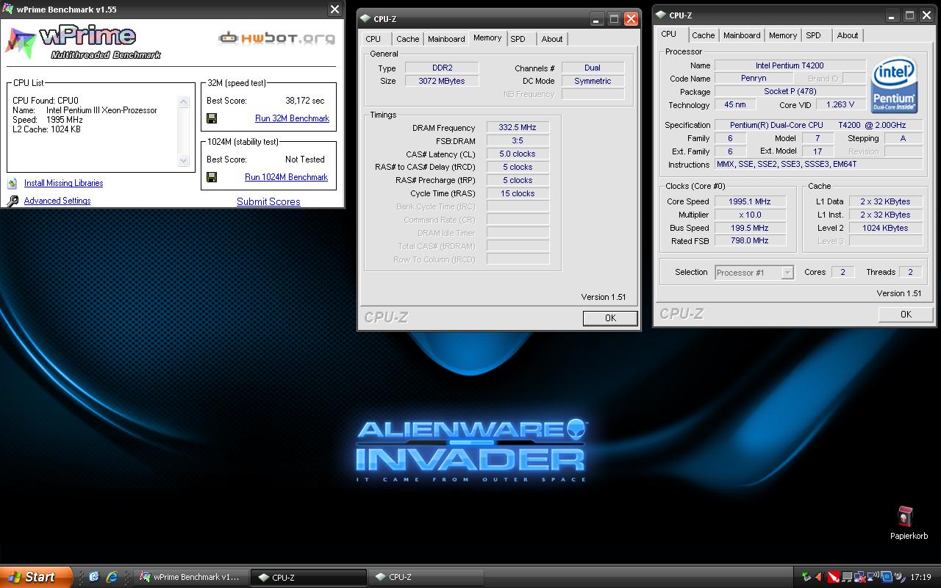Click the Core Speed 1995.1 MHz field
This screenshot has width=941, height=588.
tap(749, 201)
